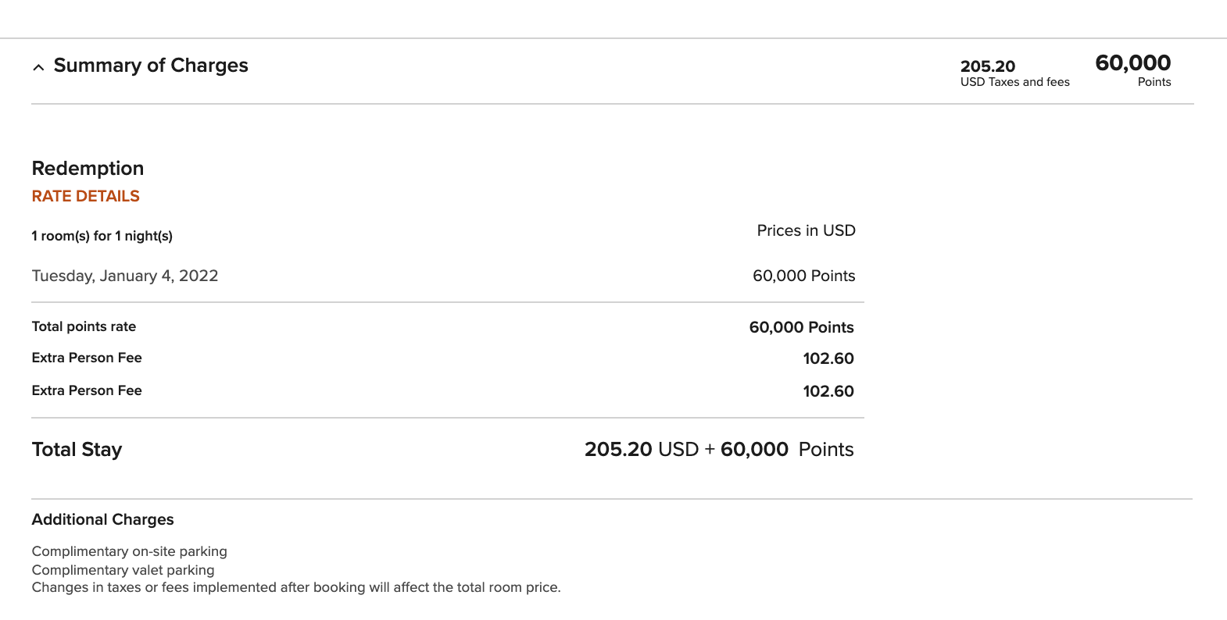
Task: Click the first Extra Person Fee label
Action: (87, 358)
